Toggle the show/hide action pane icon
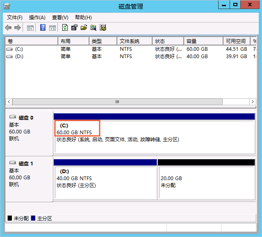Viewport: 262px width, 237px height. coord(52,28)
